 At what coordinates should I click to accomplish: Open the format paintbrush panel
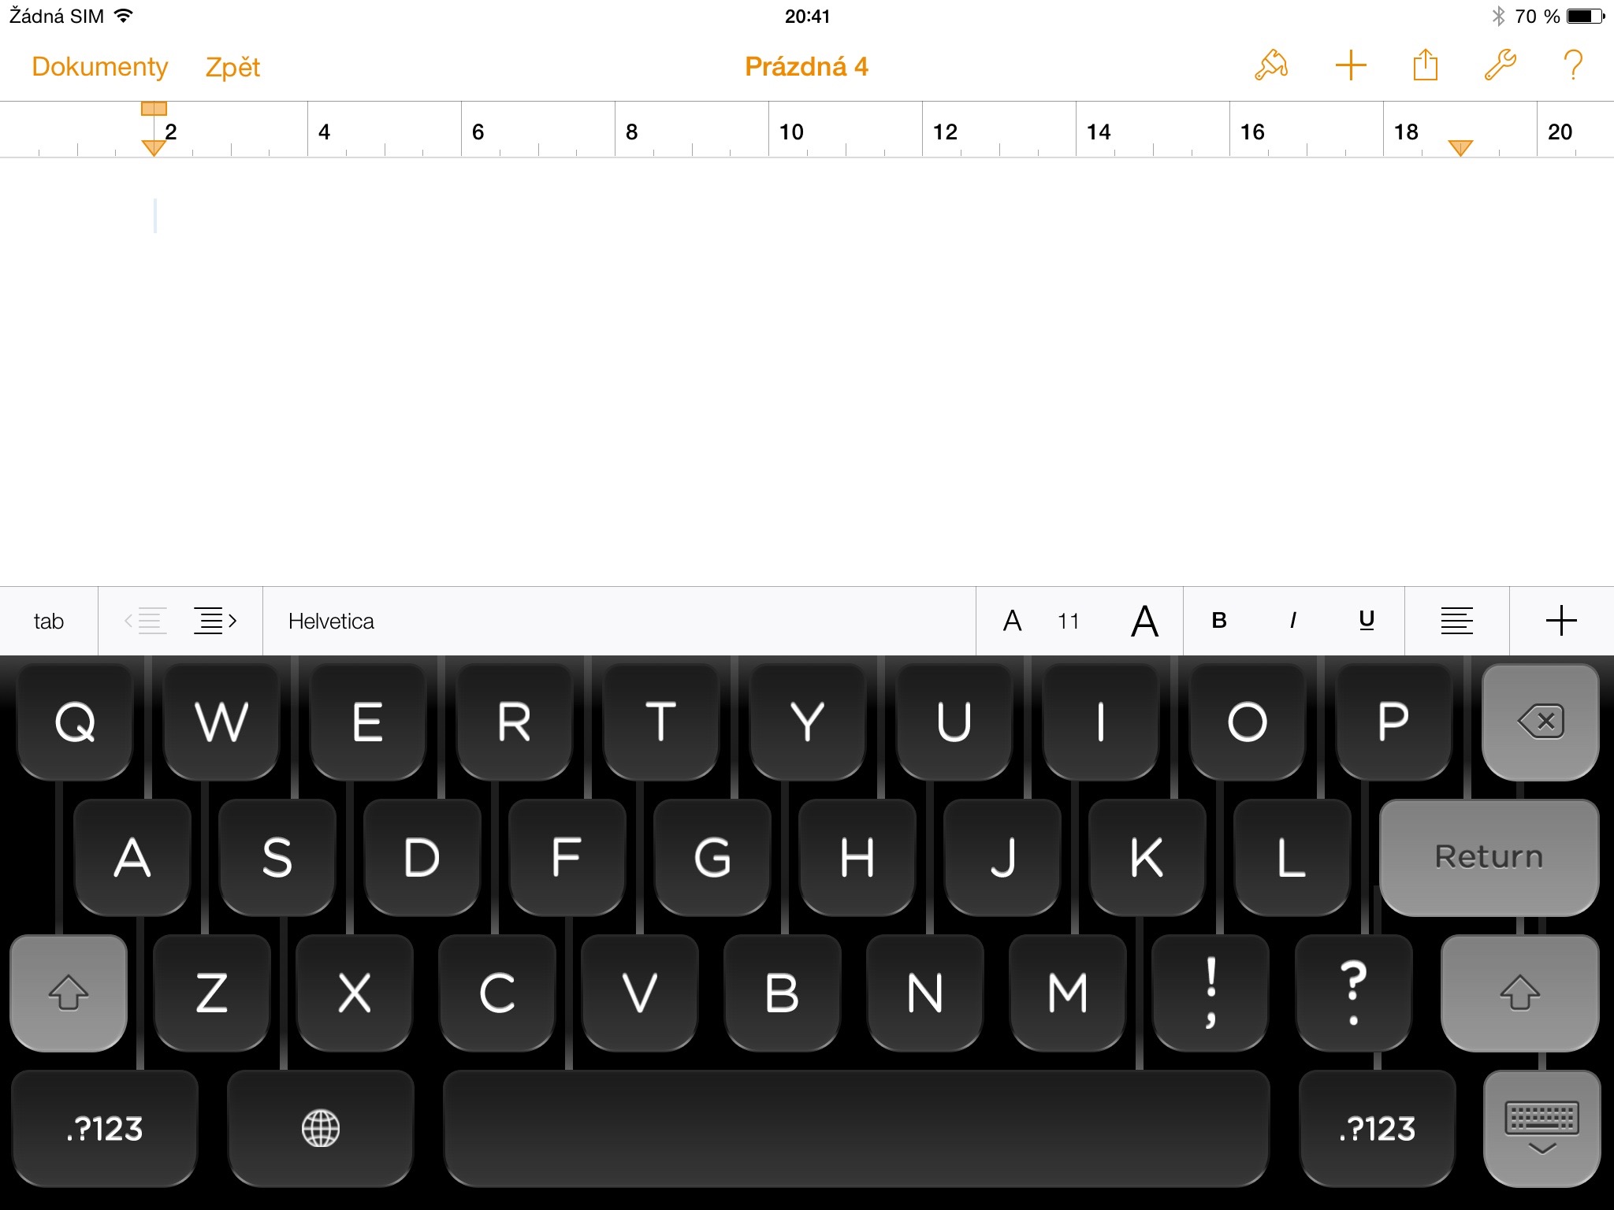pyautogui.click(x=1270, y=65)
